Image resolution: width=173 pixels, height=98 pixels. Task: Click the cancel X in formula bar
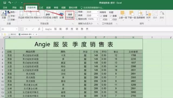click(26, 29)
